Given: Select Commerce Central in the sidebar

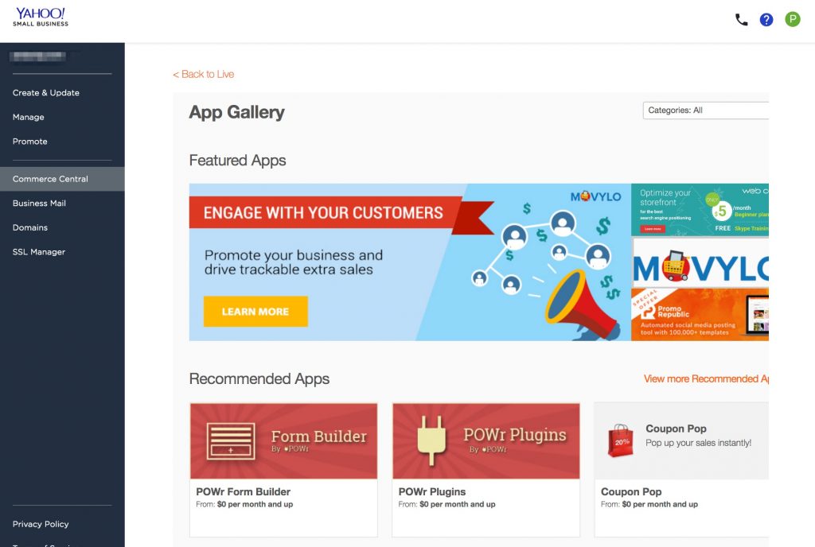Looking at the screenshot, I should (50, 179).
